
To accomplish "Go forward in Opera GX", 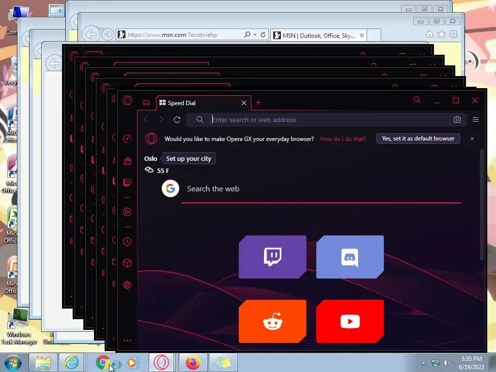I will pos(161,120).
